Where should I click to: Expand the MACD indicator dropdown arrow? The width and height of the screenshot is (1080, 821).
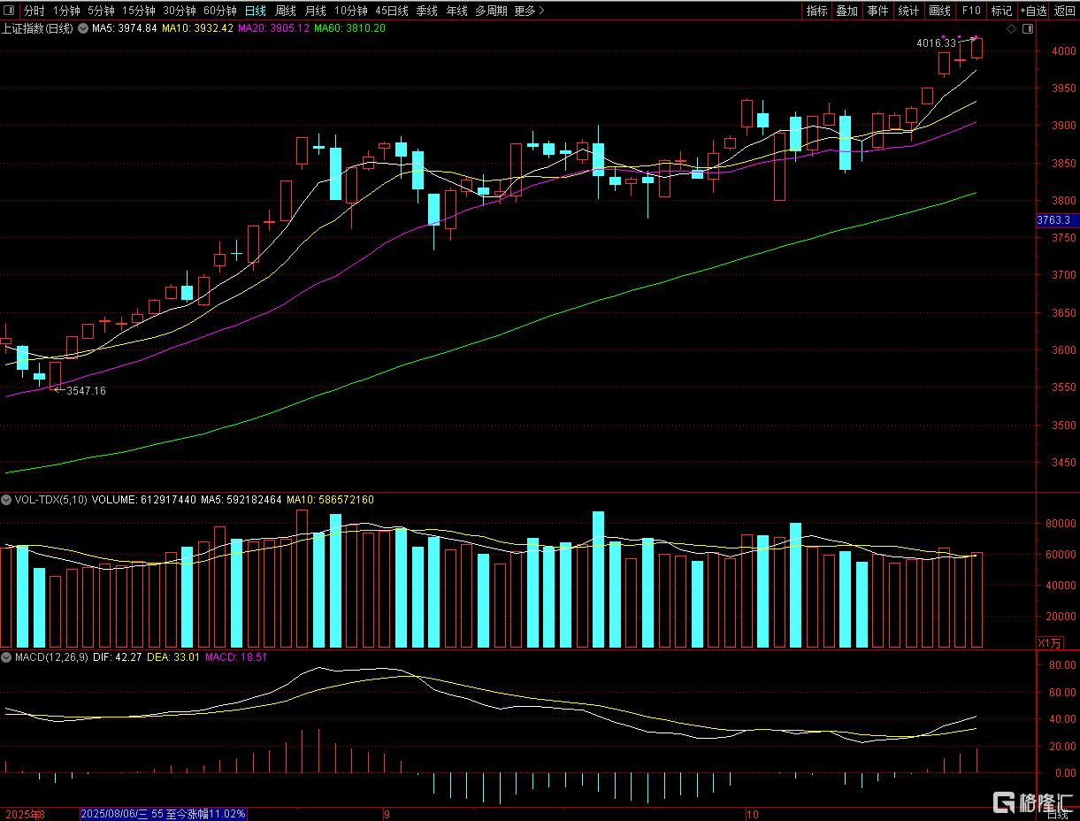[8, 657]
